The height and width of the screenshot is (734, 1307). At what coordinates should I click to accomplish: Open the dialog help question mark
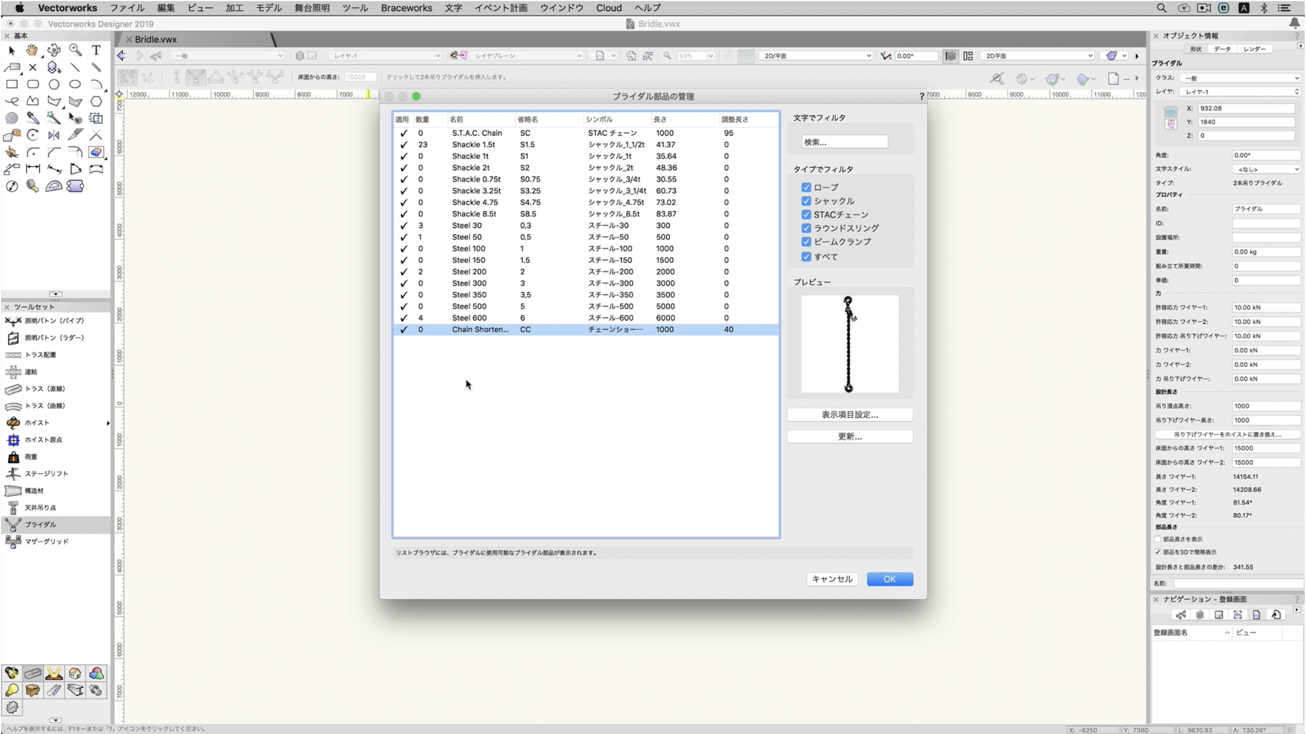coord(921,96)
